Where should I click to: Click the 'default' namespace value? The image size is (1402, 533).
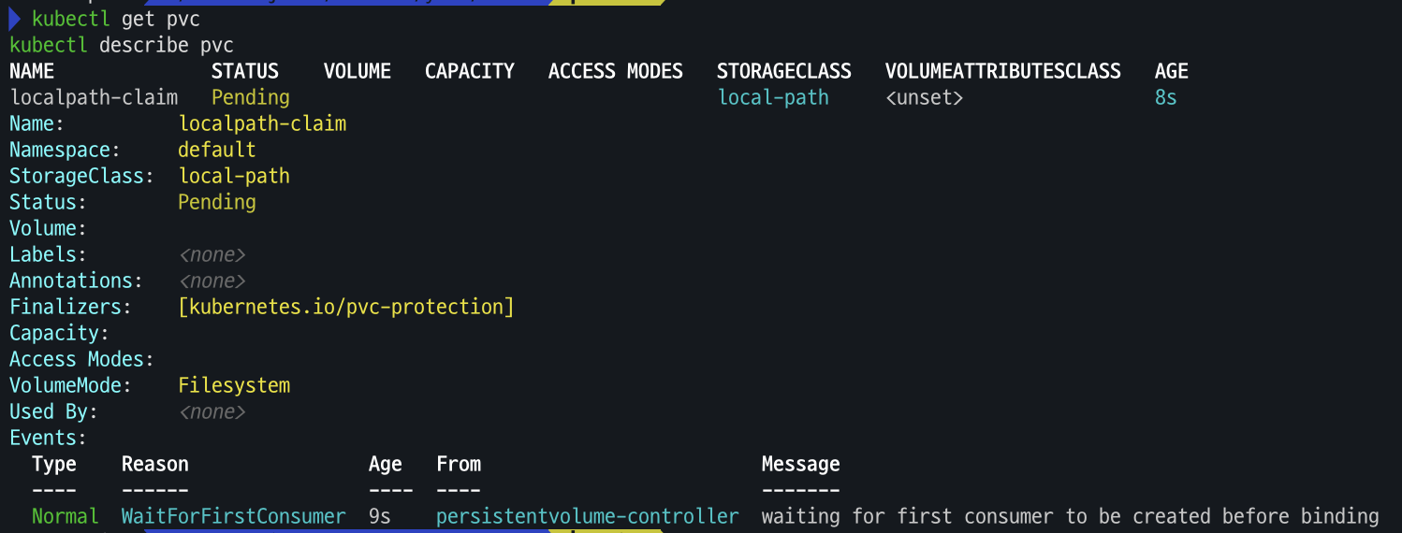pyautogui.click(x=216, y=150)
